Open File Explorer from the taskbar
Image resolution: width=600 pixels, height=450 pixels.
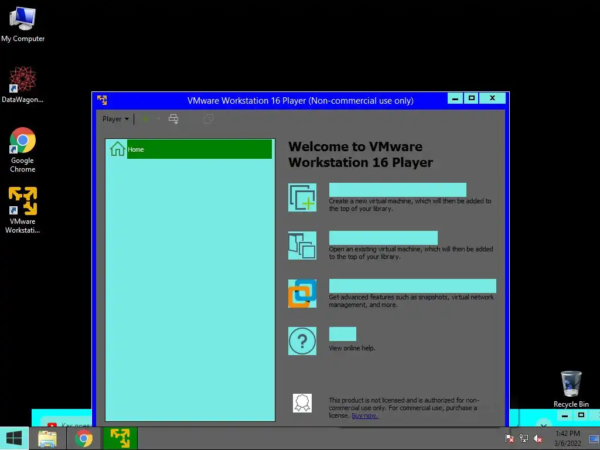click(47, 439)
